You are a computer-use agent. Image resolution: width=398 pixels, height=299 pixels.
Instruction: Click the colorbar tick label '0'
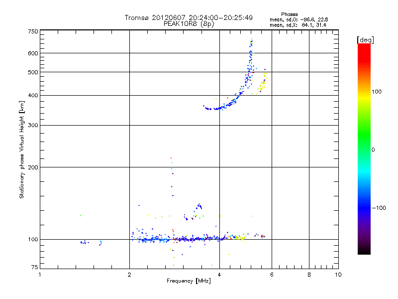pyautogui.click(x=373, y=150)
